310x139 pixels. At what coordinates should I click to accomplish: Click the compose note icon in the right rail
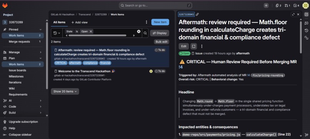pos(306,15)
